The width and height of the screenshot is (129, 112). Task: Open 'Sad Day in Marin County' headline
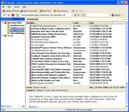click(x=52, y=29)
